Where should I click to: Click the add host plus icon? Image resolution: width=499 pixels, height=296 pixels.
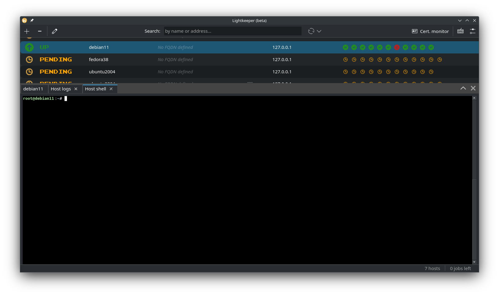[27, 31]
